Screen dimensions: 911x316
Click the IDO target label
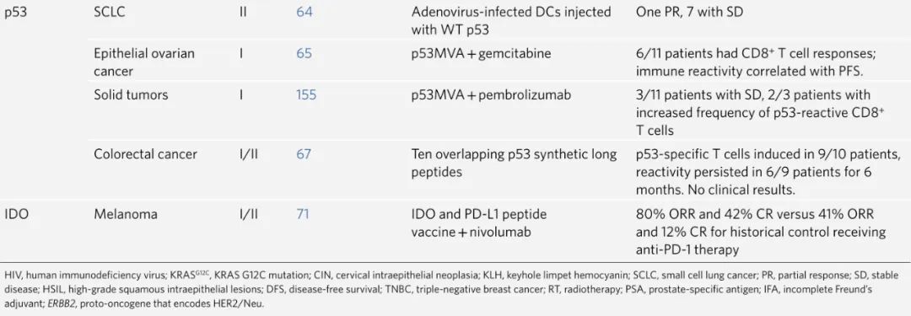[16, 214]
